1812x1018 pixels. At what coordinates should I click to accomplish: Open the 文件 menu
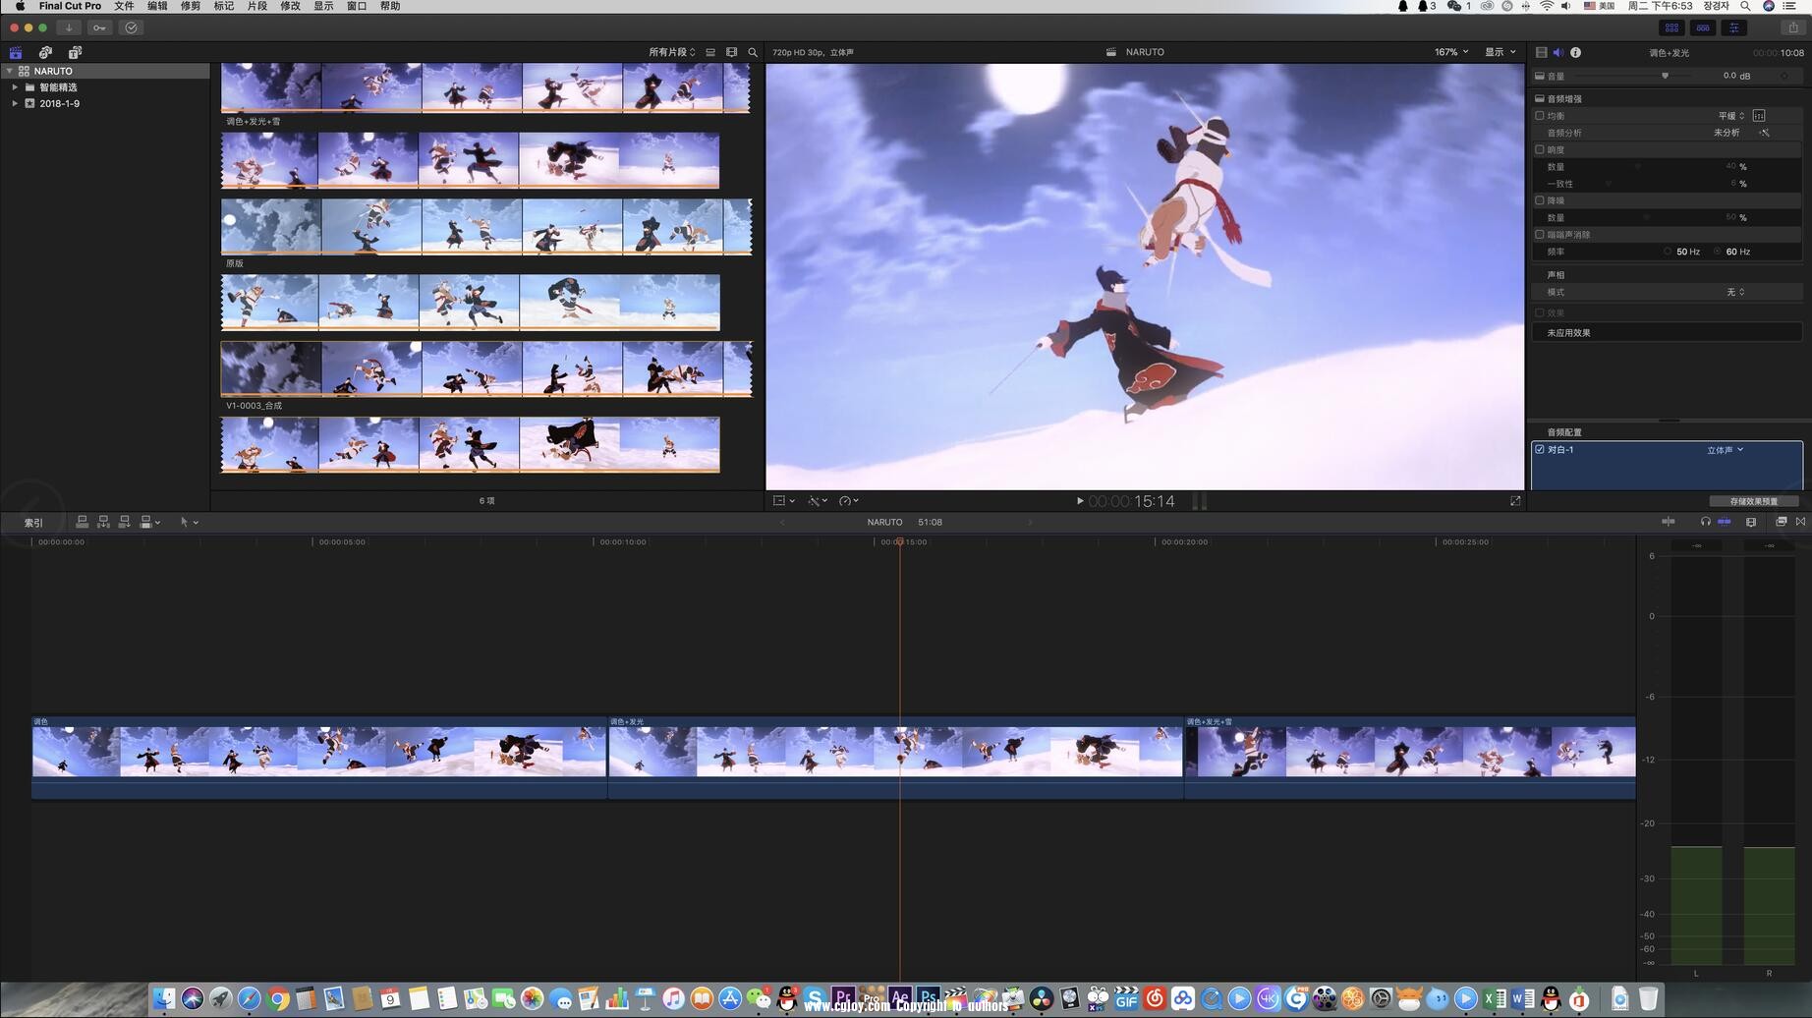pyautogui.click(x=124, y=6)
